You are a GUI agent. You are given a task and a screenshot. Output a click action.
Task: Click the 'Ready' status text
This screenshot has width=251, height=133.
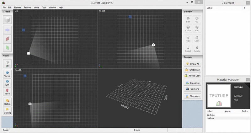tap(6, 130)
